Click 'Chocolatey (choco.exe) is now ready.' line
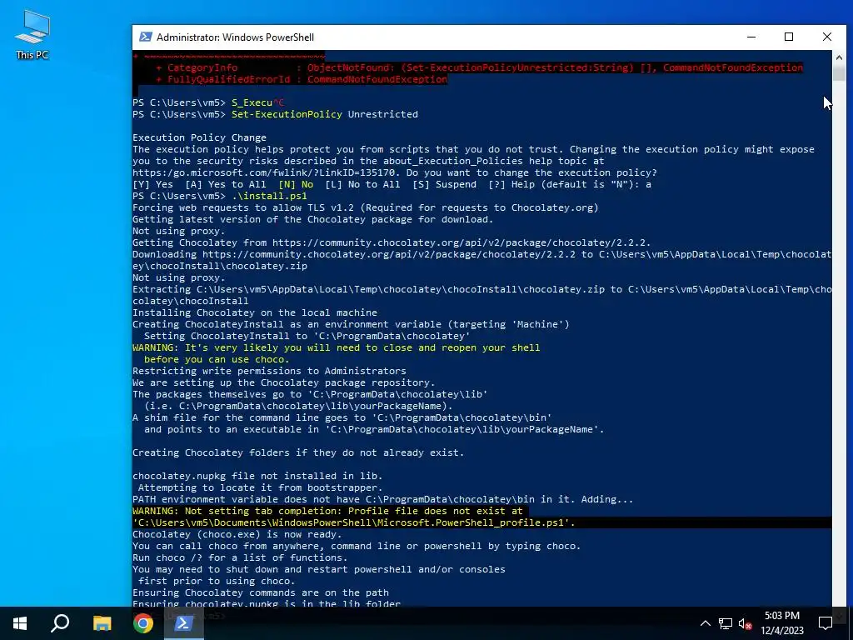 click(237, 534)
